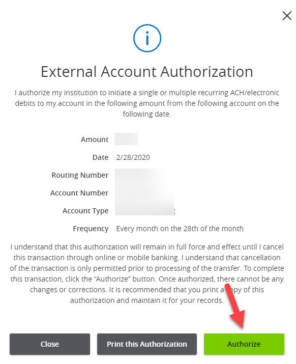Click the Frequency label

[x=91, y=229]
